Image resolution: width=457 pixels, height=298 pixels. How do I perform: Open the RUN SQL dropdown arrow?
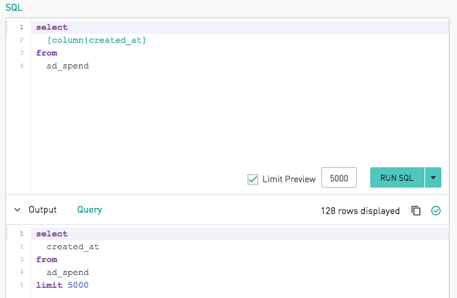(433, 177)
